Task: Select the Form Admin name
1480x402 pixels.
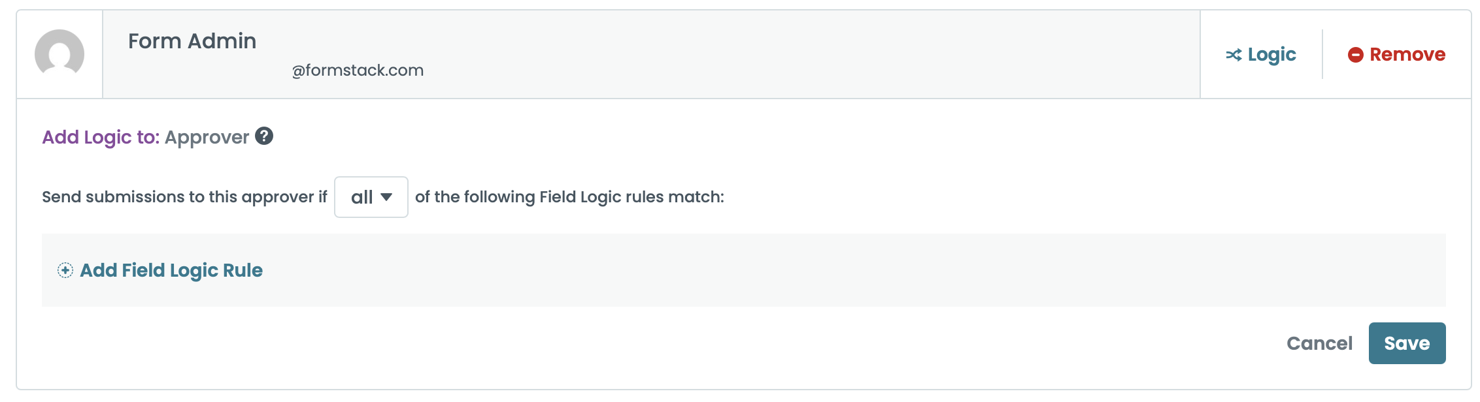Action: click(x=192, y=41)
